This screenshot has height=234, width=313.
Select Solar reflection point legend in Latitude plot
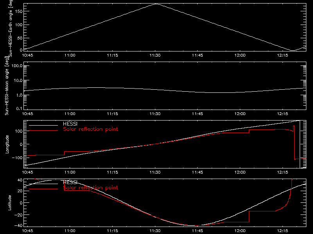point(90,188)
